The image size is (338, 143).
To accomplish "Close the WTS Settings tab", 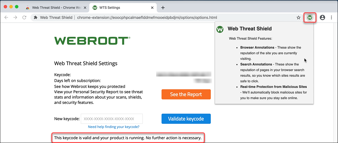I will point(152,8).
